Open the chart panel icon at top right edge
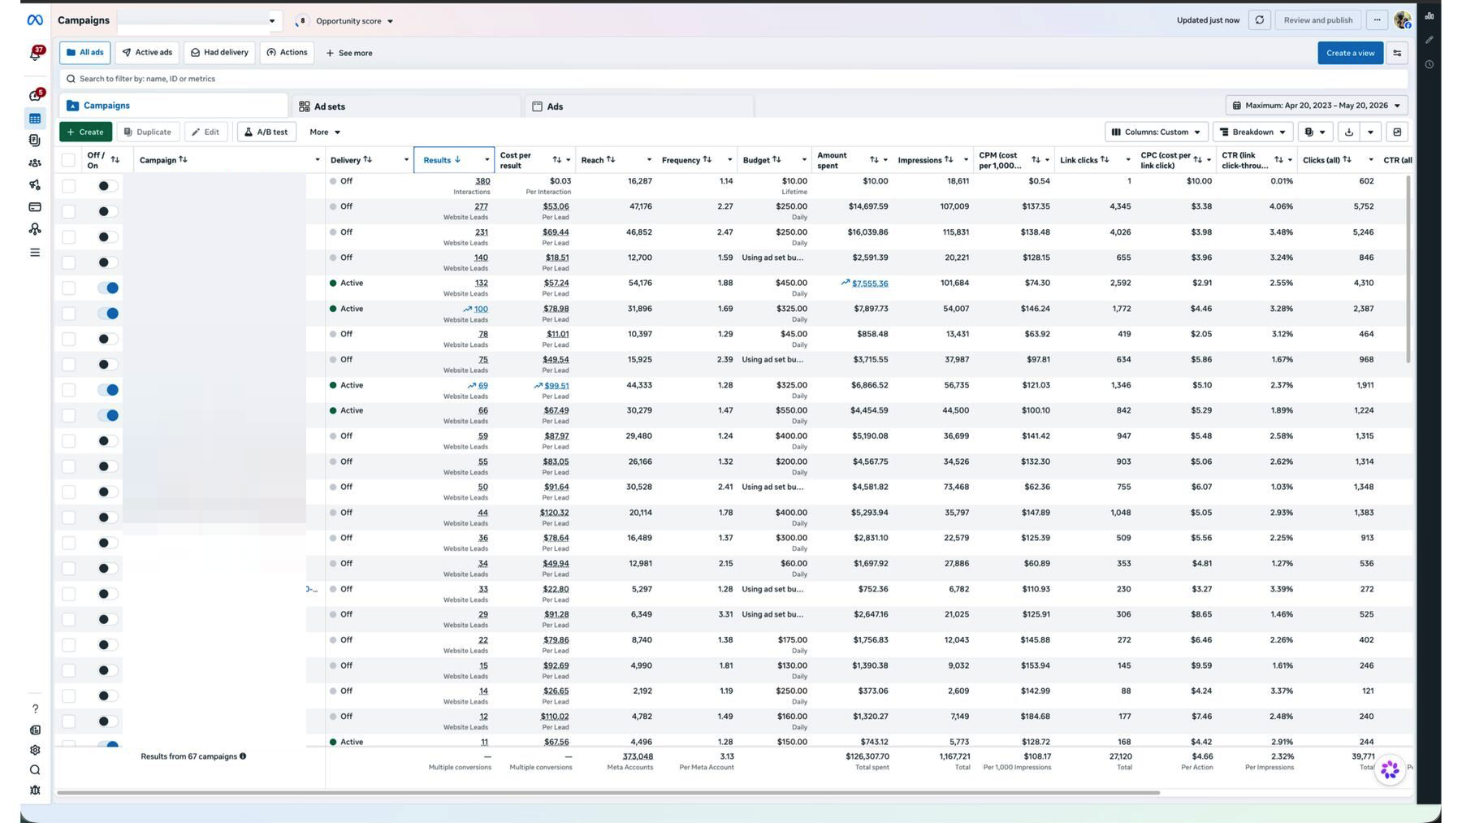The height and width of the screenshot is (823, 1462). point(1429,16)
